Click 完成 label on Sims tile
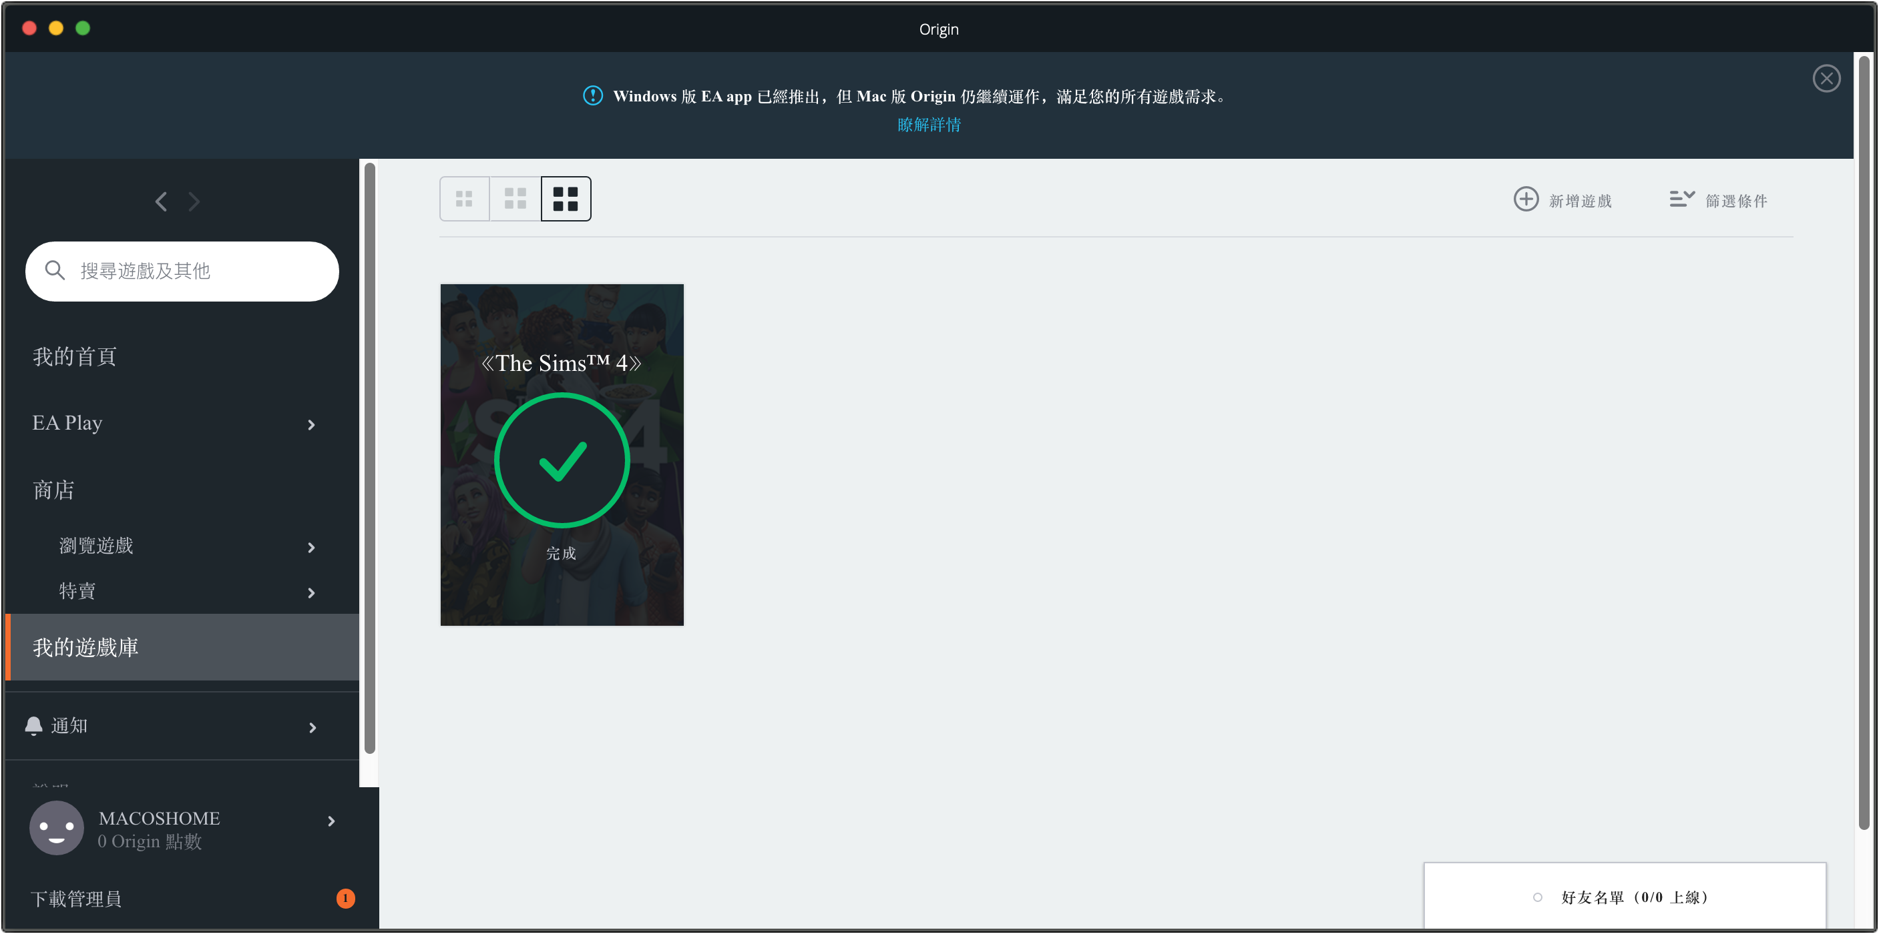Image resolution: width=1879 pixels, height=934 pixels. click(561, 554)
